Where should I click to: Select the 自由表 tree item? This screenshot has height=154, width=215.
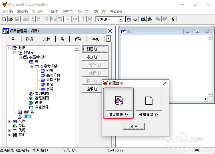click(29, 112)
